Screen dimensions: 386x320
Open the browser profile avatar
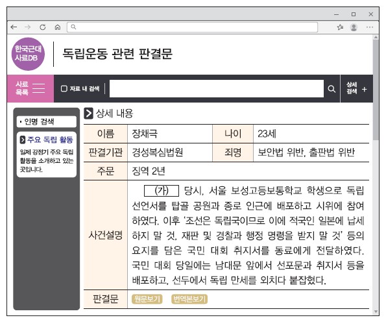pos(354,27)
